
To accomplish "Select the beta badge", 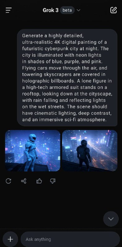I will pyautogui.click(x=67, y=10).
